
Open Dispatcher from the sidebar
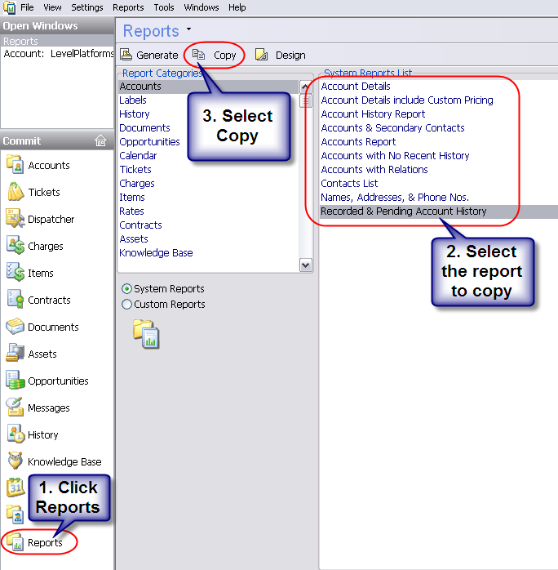pos(15,219)
